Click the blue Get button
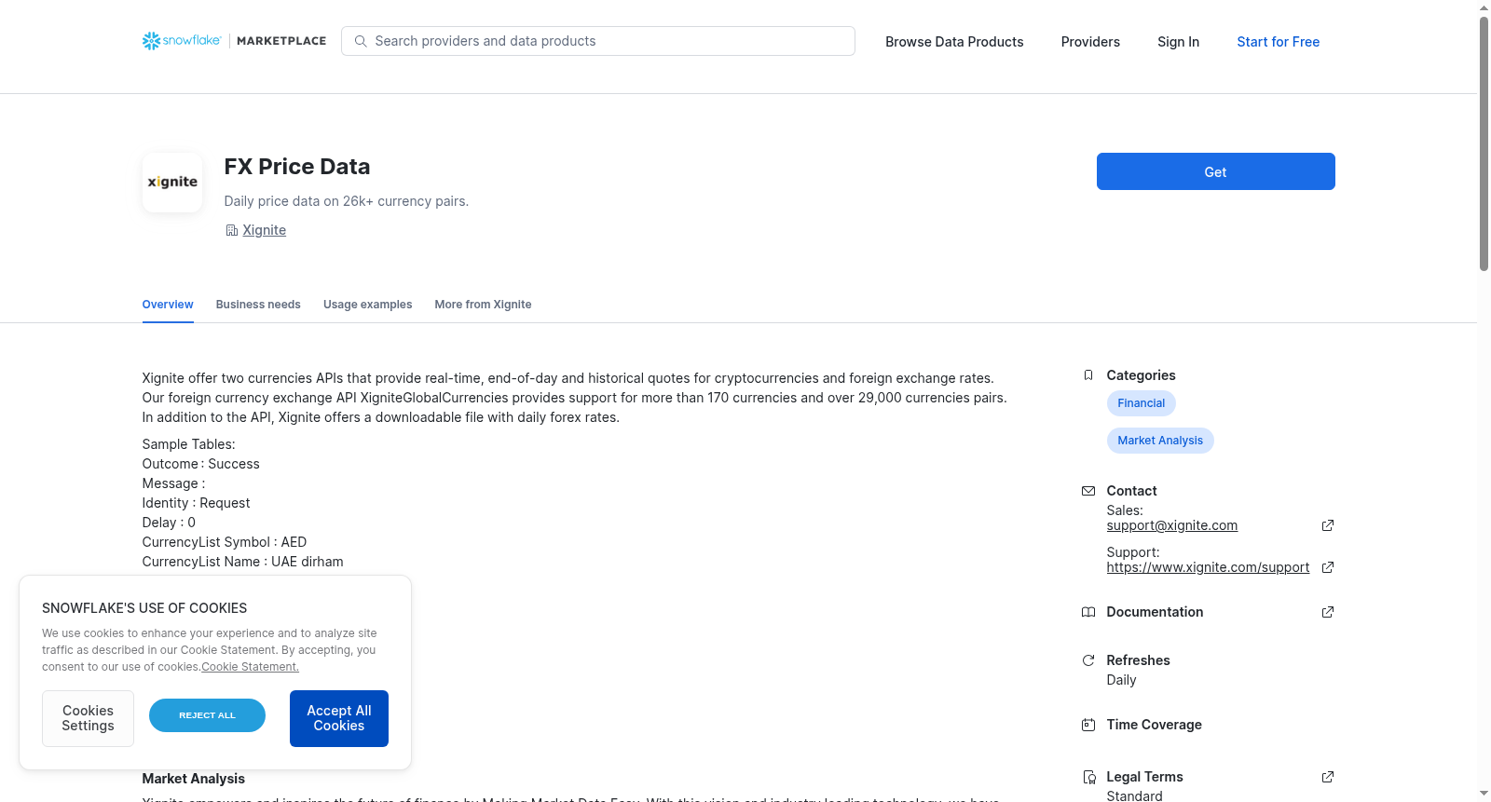The height and width of the screenshot is (802, 1491). coord(1215,171)
